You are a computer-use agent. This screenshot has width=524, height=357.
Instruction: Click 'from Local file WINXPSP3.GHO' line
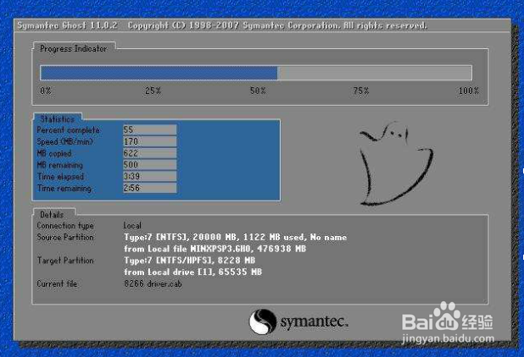[215, 249]
